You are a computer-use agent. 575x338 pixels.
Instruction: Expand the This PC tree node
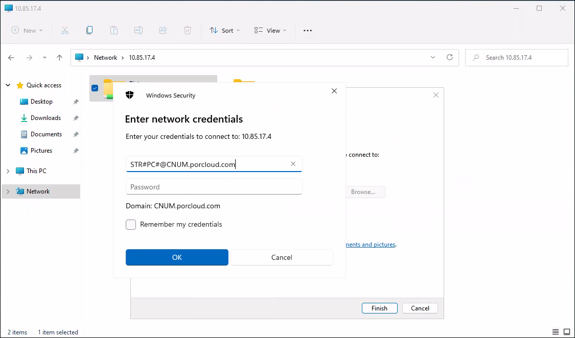click(x=8, y=171)
